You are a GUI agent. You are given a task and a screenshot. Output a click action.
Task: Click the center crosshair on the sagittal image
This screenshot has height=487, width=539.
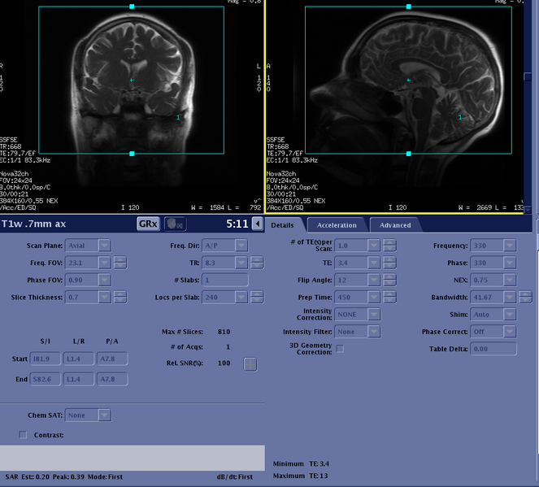pos(408,80)
